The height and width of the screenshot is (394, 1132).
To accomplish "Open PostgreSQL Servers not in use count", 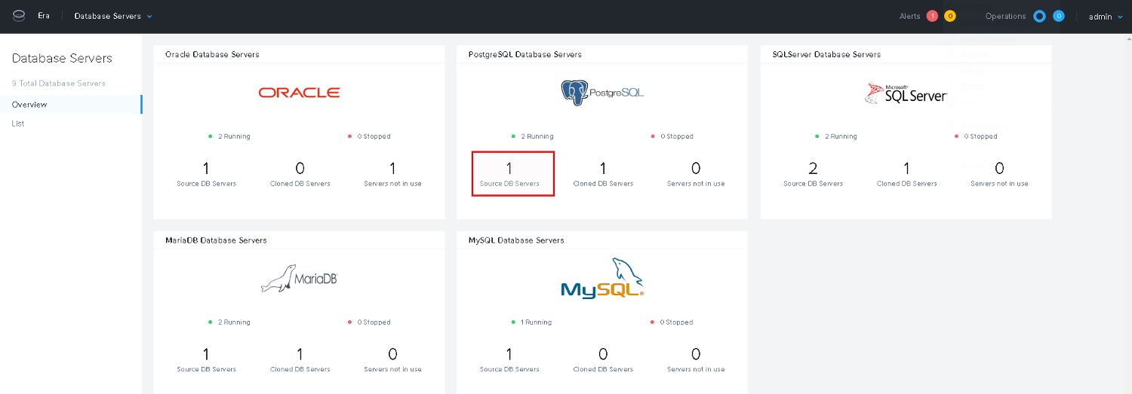I will [696, 174].
